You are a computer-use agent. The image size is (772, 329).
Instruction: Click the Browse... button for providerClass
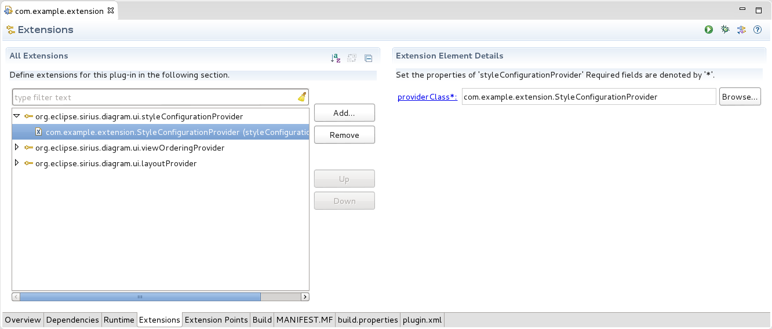point(740,97)
